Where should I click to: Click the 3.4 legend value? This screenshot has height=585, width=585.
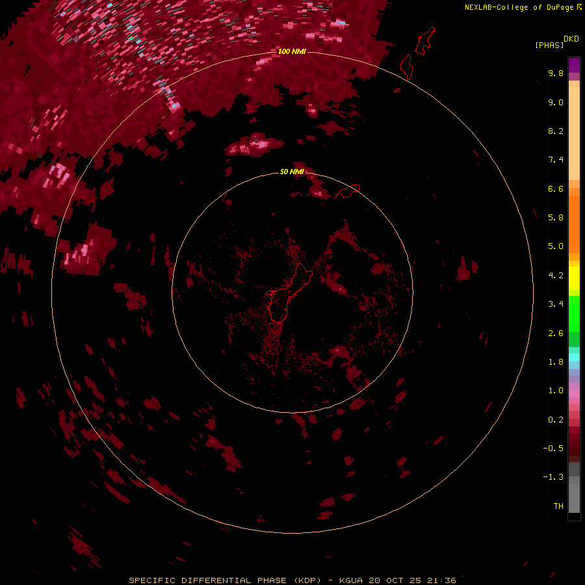[x=556, y=304]
